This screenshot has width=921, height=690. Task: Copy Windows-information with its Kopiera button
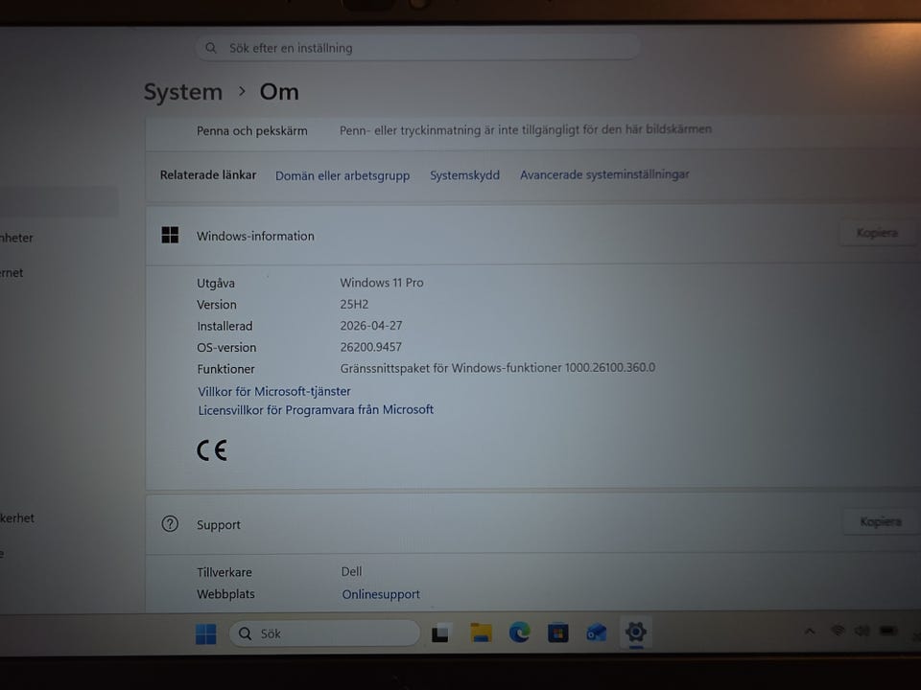tap(877, 233)
